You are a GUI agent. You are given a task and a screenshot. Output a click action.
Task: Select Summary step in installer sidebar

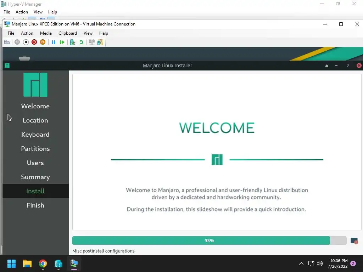tap(35, 177)
